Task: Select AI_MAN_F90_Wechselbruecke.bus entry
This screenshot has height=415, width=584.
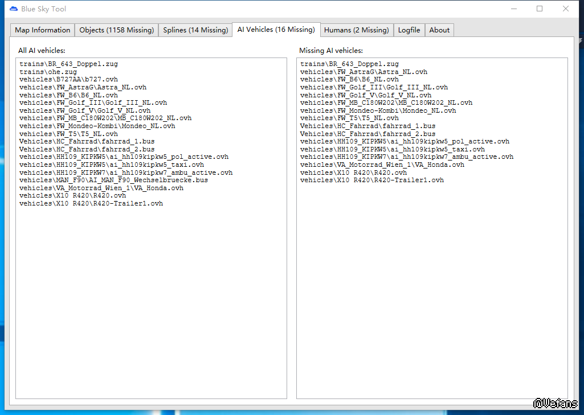Action: (113, 180)
